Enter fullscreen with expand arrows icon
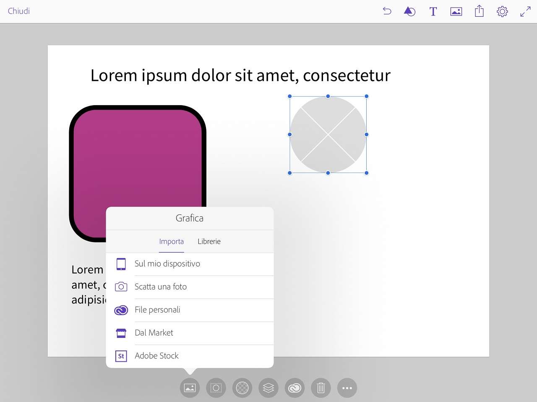Viewport: 537px width, 402px height. pyautogui.click(x=525, y=11)
